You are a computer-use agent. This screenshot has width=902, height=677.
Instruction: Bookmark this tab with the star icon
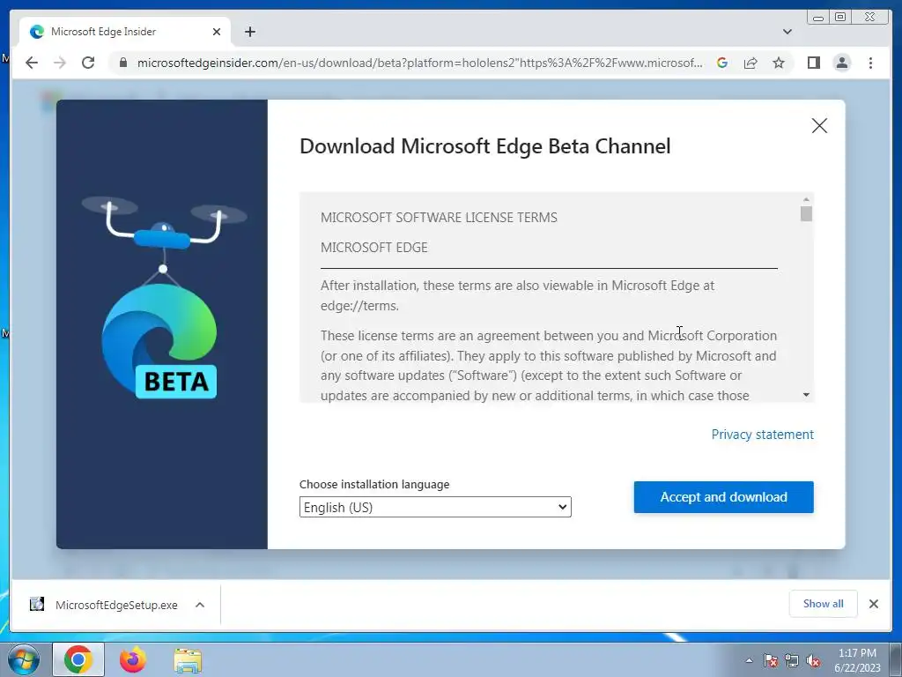(779, 63)
